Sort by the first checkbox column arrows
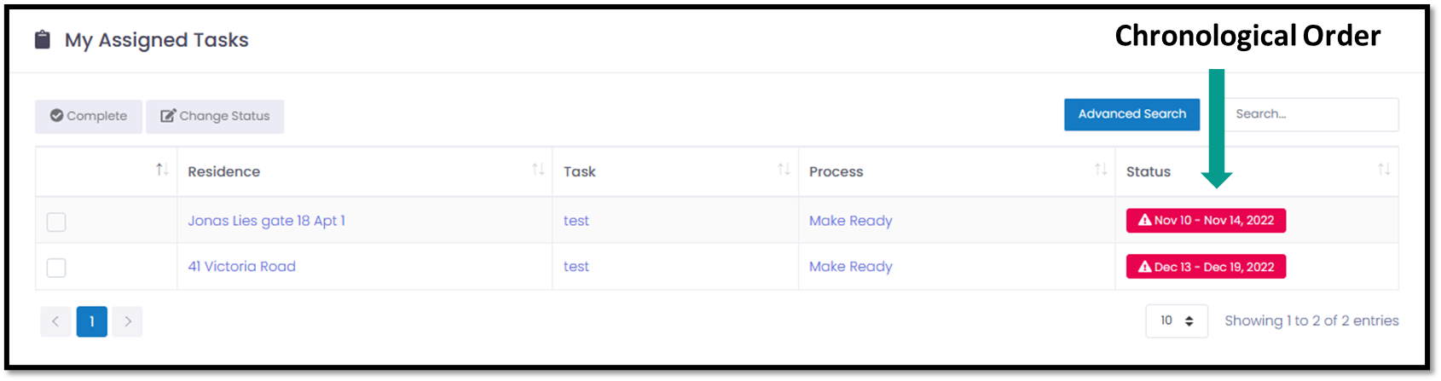 (x=162, y=170)
